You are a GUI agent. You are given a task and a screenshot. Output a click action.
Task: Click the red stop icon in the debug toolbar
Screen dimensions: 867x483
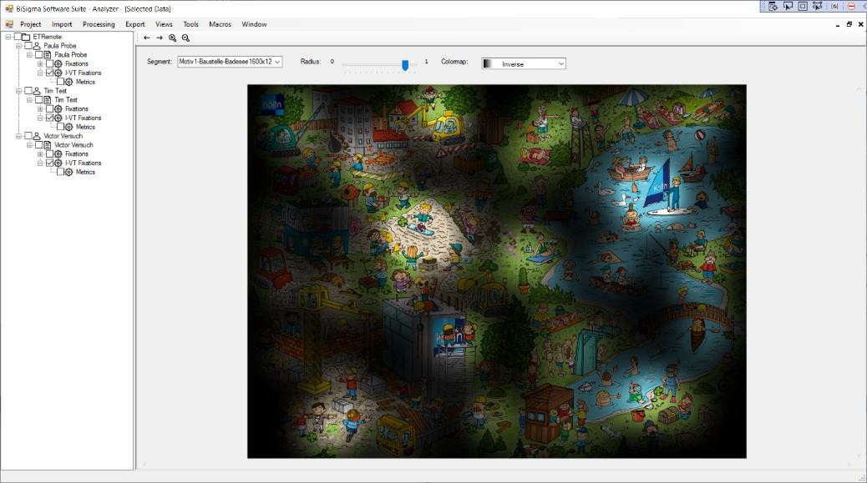coord(851,6)
